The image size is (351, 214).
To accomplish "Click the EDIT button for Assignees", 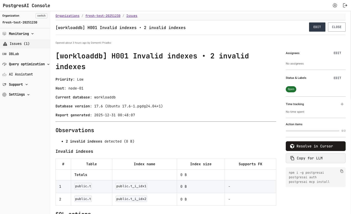I will (x=337, y=53).
